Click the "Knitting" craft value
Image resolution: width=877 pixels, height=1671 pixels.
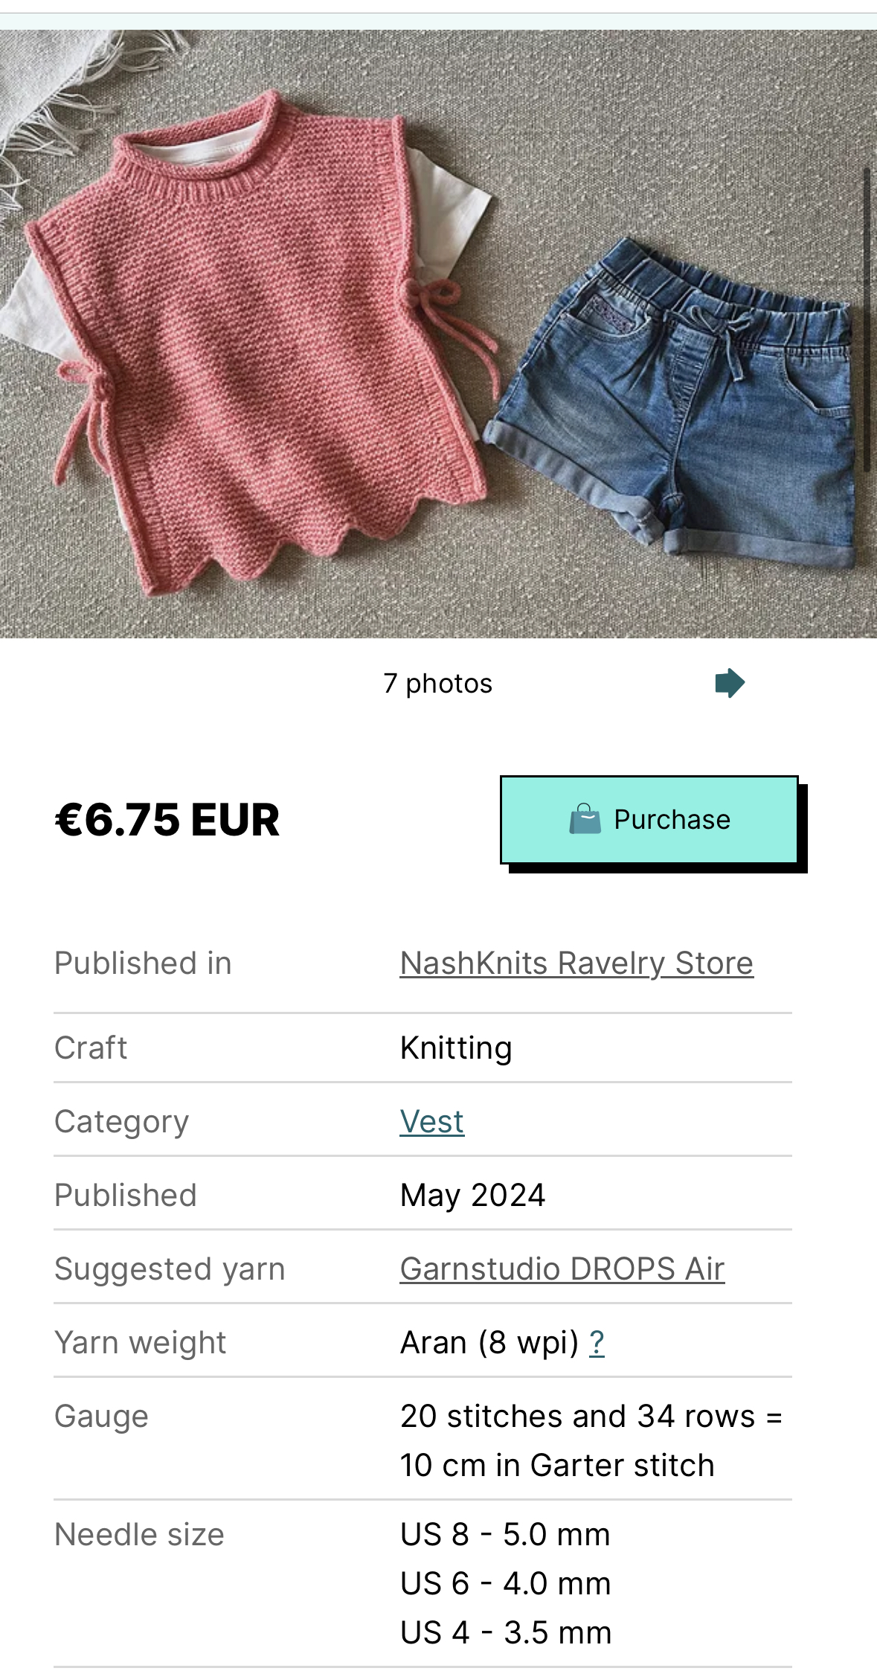point(456,1048)
